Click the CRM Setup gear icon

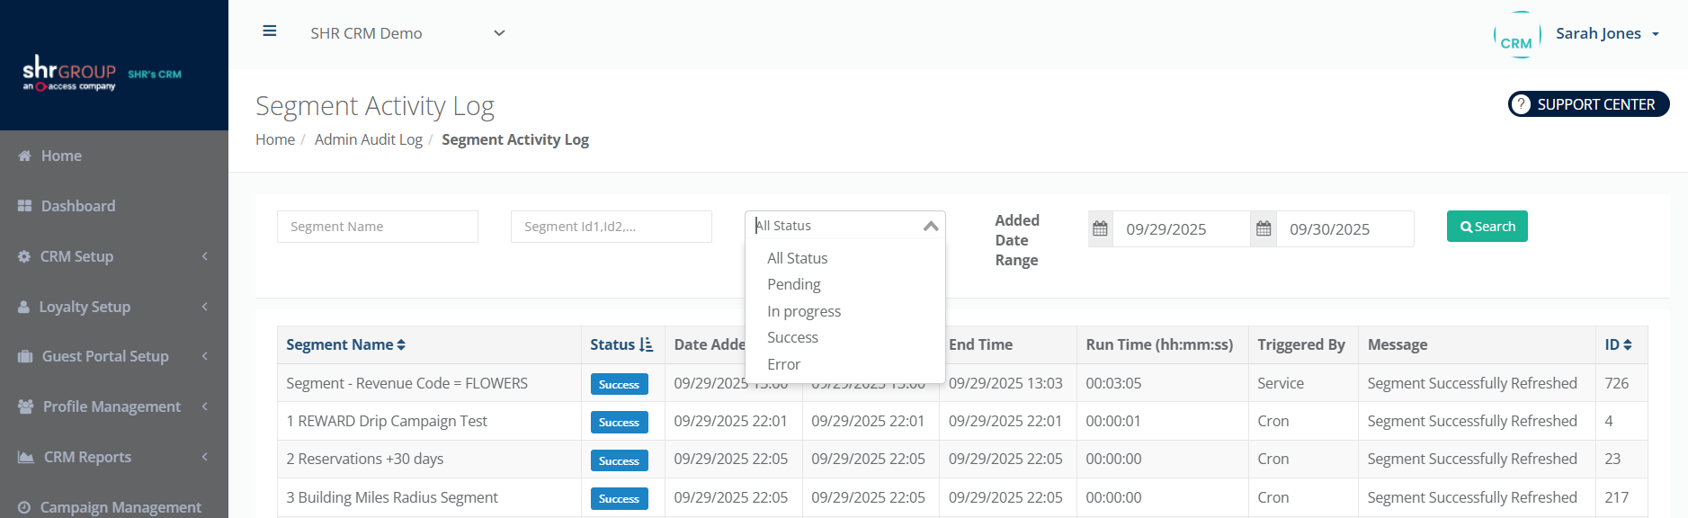click(24, 256)
